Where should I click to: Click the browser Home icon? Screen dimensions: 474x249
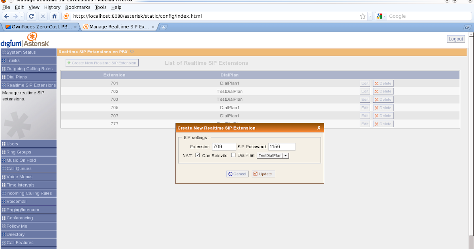(53, 16)
